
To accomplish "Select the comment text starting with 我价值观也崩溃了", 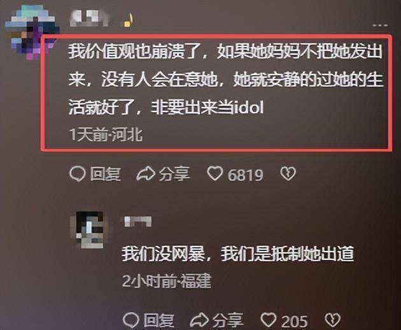I will [x=225, y=80].
